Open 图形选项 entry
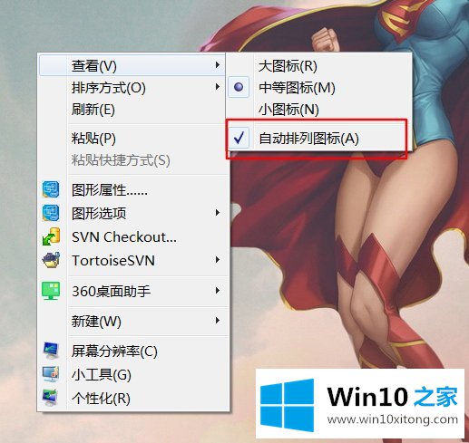 (x=132, y=213)
